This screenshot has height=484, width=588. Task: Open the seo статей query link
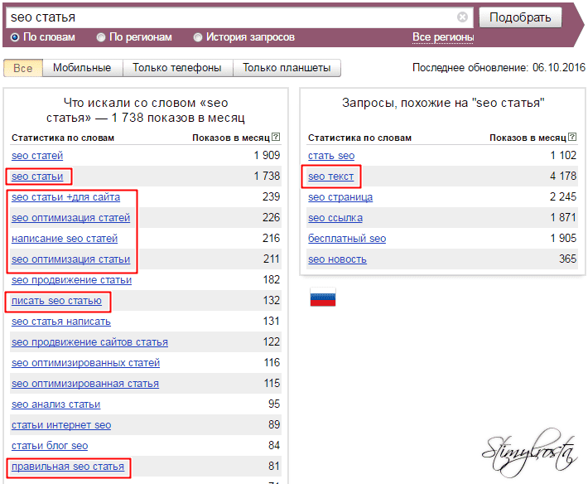click(37, 155)
